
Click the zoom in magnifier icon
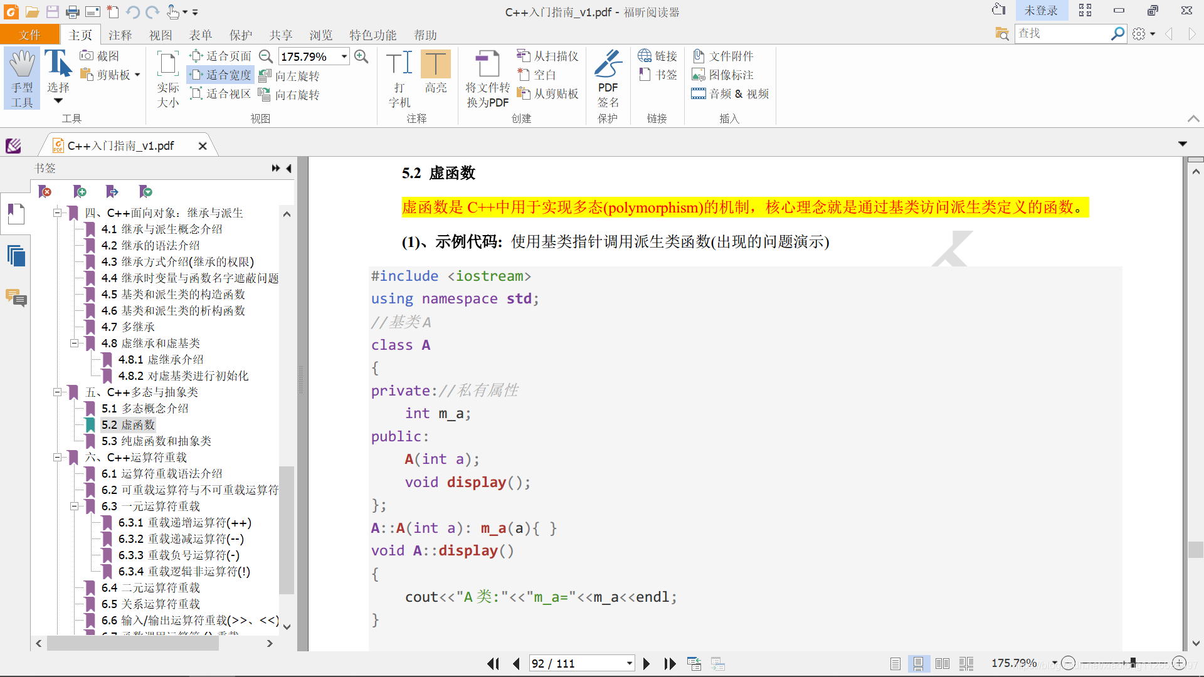tap(361, 56)
